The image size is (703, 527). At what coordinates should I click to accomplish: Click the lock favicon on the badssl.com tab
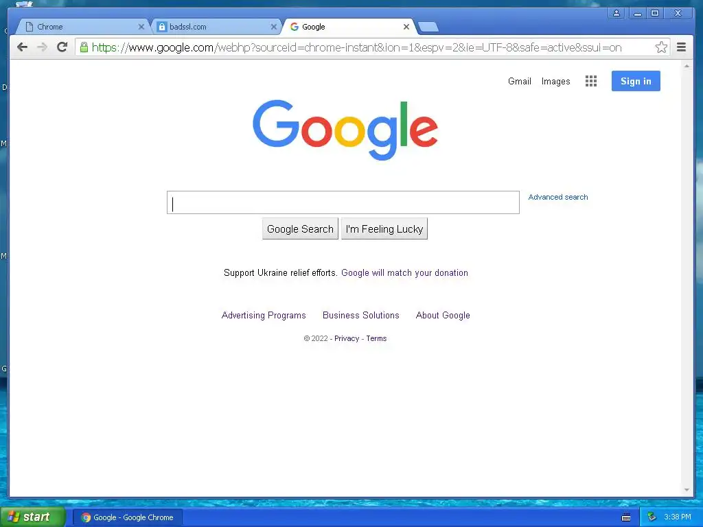click(162, 27)
